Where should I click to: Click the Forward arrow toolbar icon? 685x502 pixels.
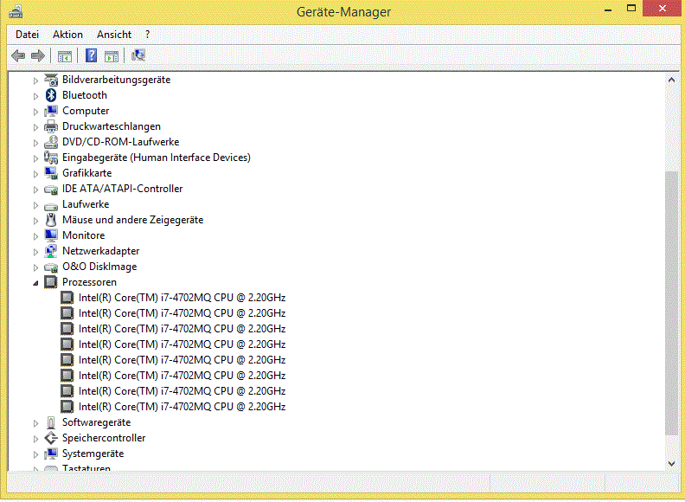coord(38,55)
